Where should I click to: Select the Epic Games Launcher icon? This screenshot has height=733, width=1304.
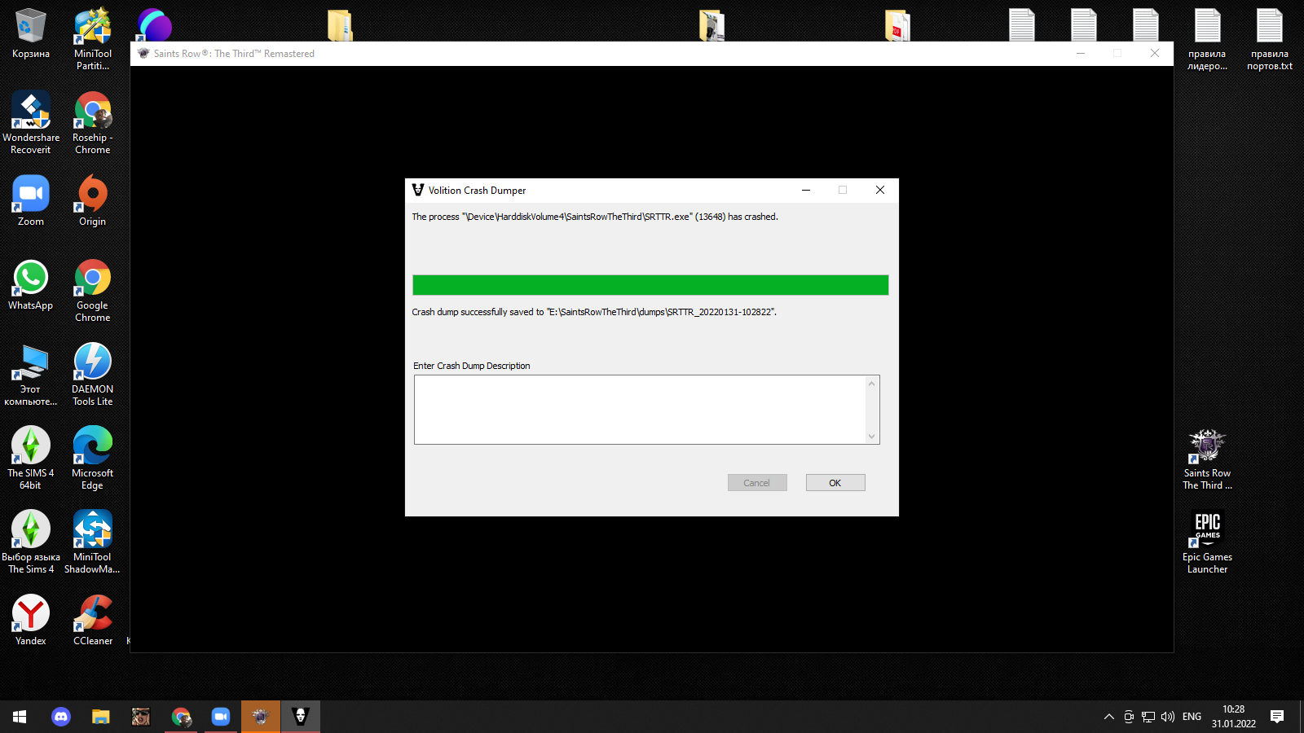1207,542
